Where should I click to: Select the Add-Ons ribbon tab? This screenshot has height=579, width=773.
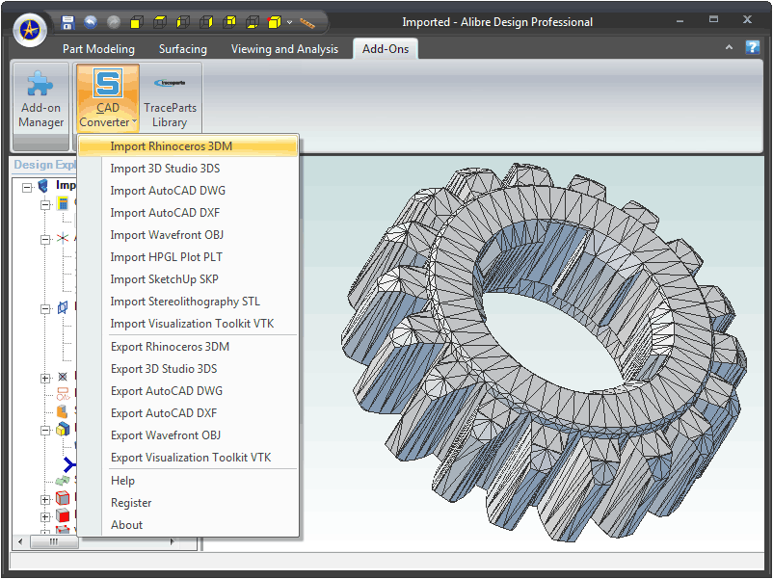coord(386,49)
